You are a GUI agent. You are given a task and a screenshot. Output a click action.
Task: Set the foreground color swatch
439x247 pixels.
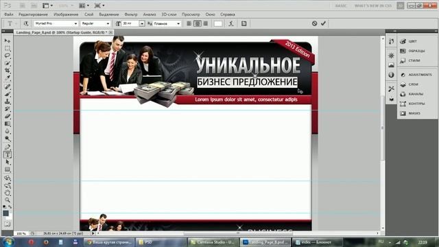(x=5, y=213)
